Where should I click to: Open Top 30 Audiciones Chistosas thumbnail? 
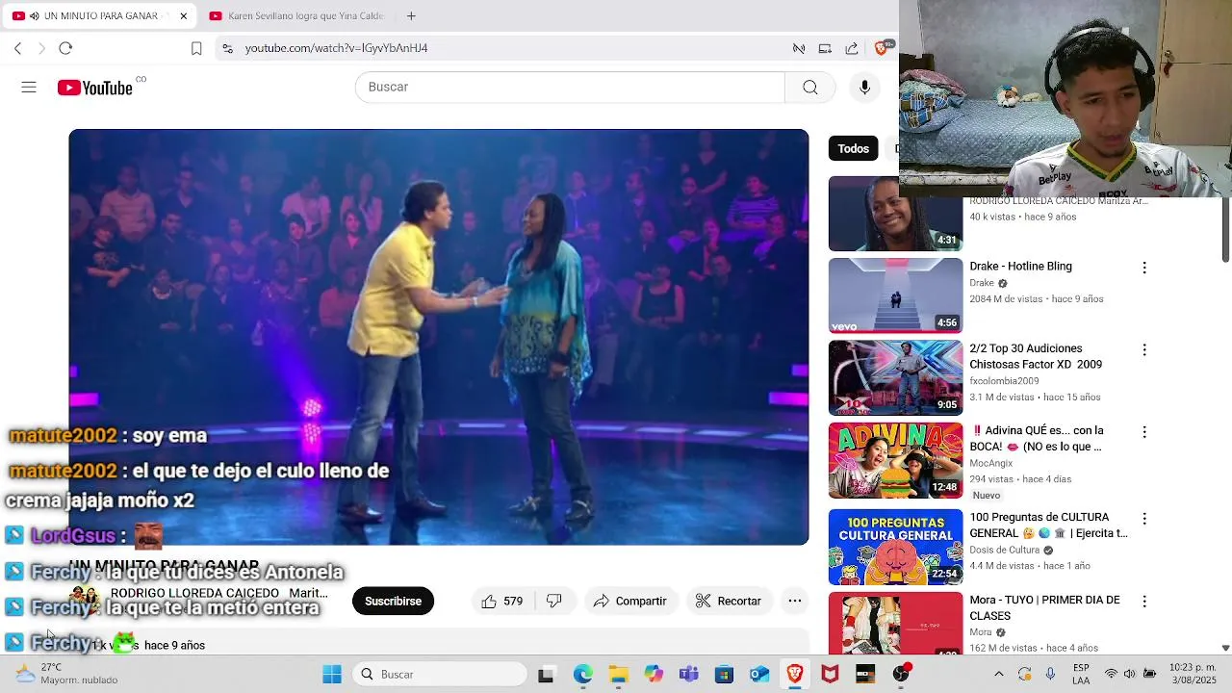coord(895,378)
